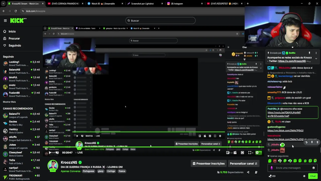Open the biroPJL followed channel
321x181 pixels.
21,79
